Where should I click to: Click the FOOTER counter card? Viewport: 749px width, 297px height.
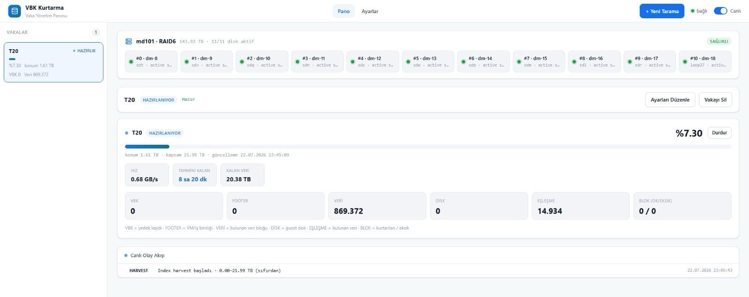(x=275, y=206)
